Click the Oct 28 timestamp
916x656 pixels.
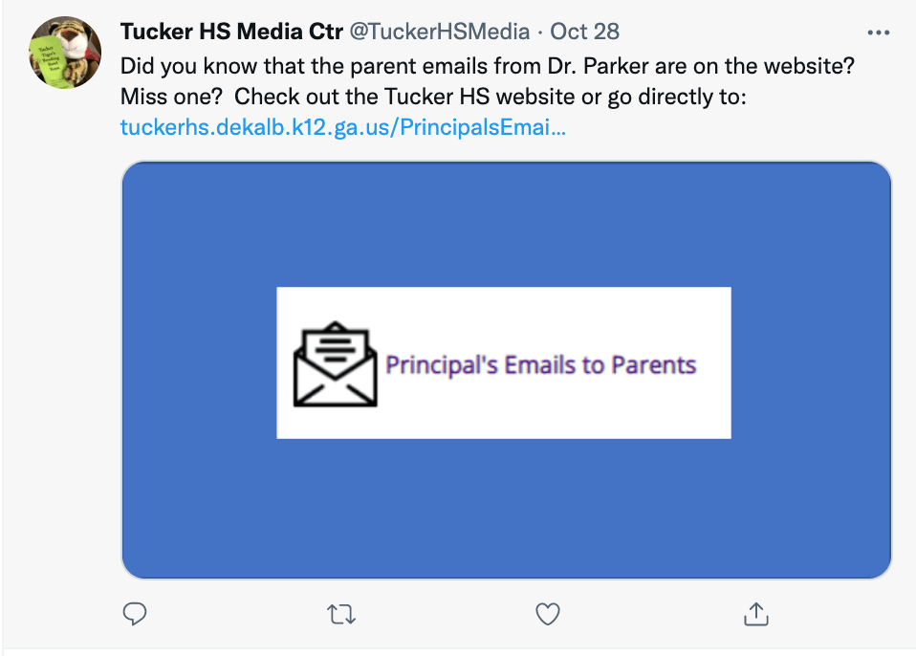pos(585,32)
